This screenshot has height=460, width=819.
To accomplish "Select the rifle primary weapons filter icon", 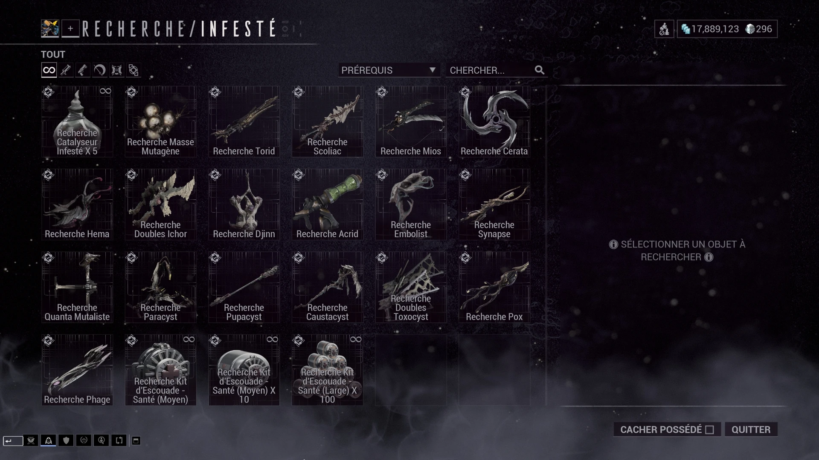I will click(66, 70).
